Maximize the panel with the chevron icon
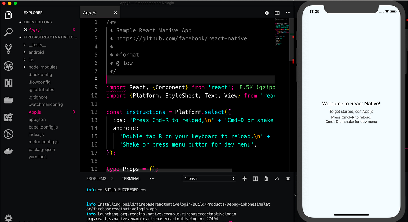Screen dimensions: 408x222 (x=277, y=178)
